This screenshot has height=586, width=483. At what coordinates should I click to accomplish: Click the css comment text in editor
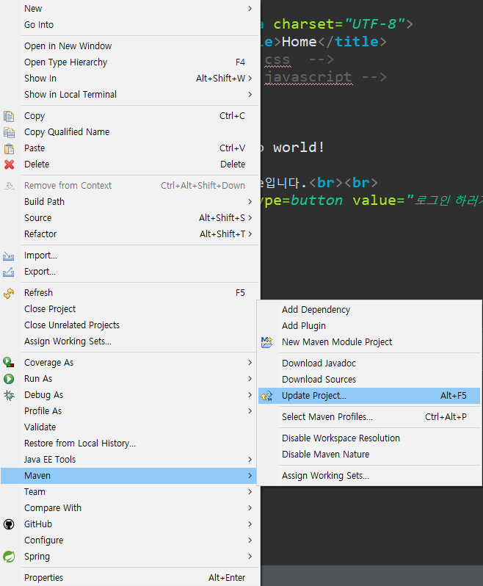tap(277, 59)
